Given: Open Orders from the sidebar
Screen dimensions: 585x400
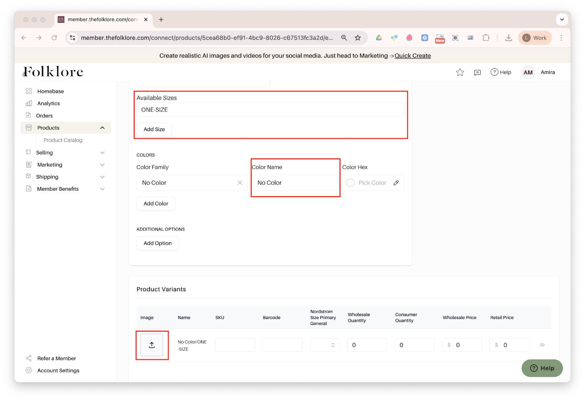Looking at the screenshot, I should pos(44,116).
